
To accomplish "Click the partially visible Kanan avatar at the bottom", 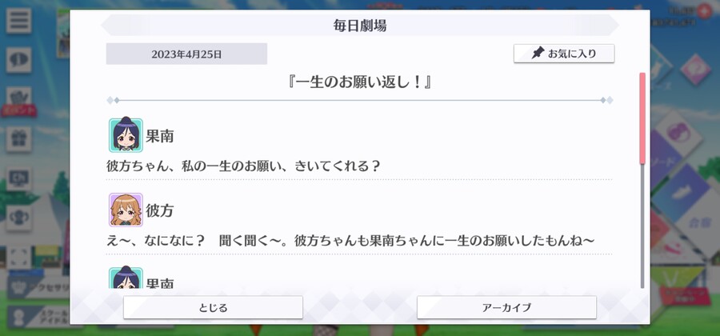I will point(126,278).
